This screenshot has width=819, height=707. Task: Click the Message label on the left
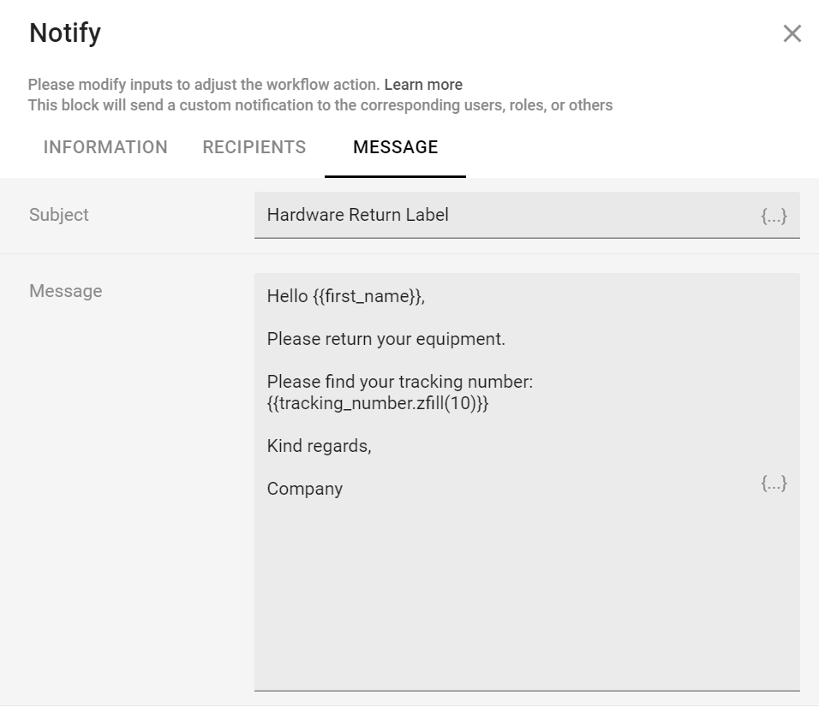(65, 291)
